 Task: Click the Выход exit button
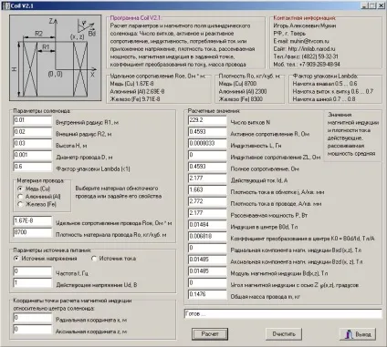point(358,334)
